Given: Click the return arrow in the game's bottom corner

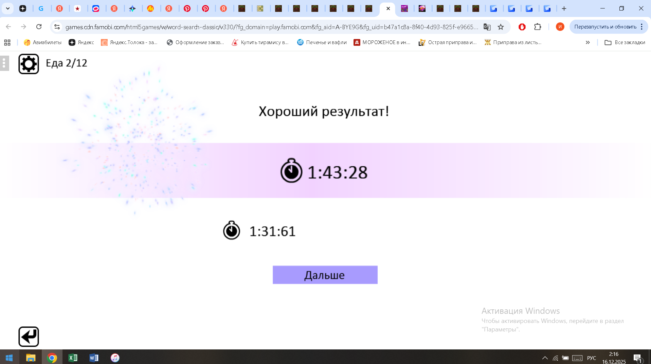Looking at the screenshot, I should pyautogui.click(x=29, y=336).
